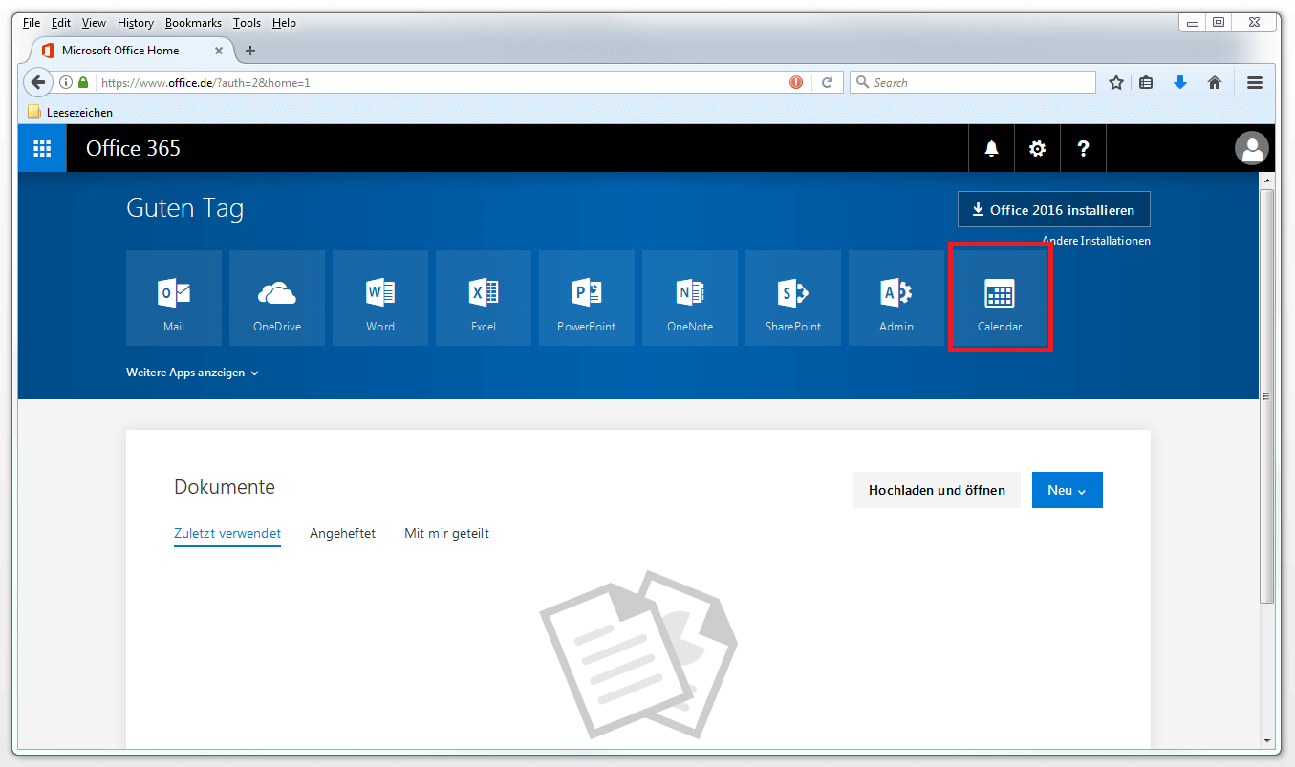Expand Weitere Apps anzeigen

click(192, 373)
